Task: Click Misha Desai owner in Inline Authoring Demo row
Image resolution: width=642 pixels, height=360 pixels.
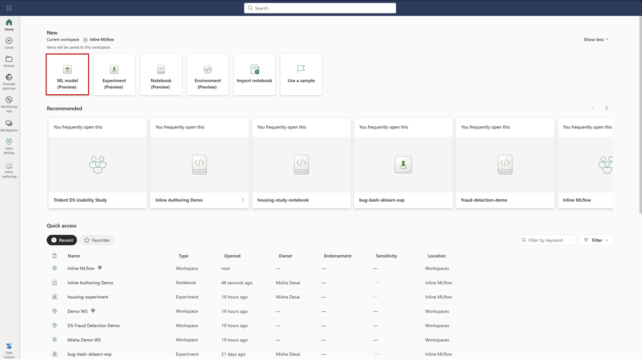Action: [288, 282]
